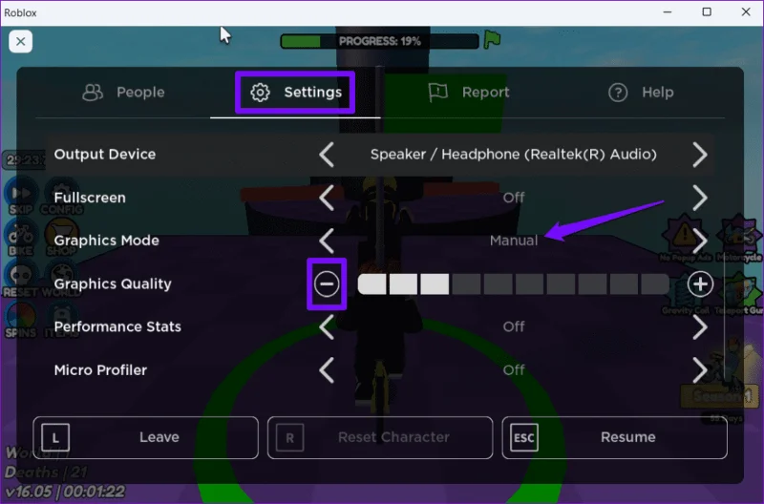The width and height of the screenshot is (764, 504).
Task: Open the Help tab
Action: [x=641, y=92]
